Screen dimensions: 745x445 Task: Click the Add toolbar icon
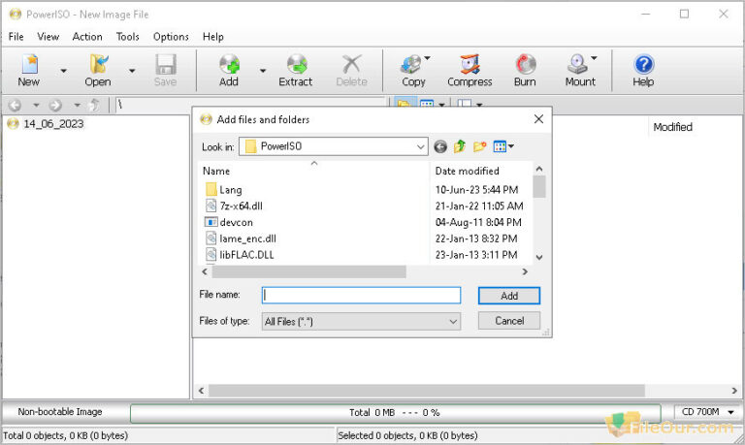tap(229, 70)
